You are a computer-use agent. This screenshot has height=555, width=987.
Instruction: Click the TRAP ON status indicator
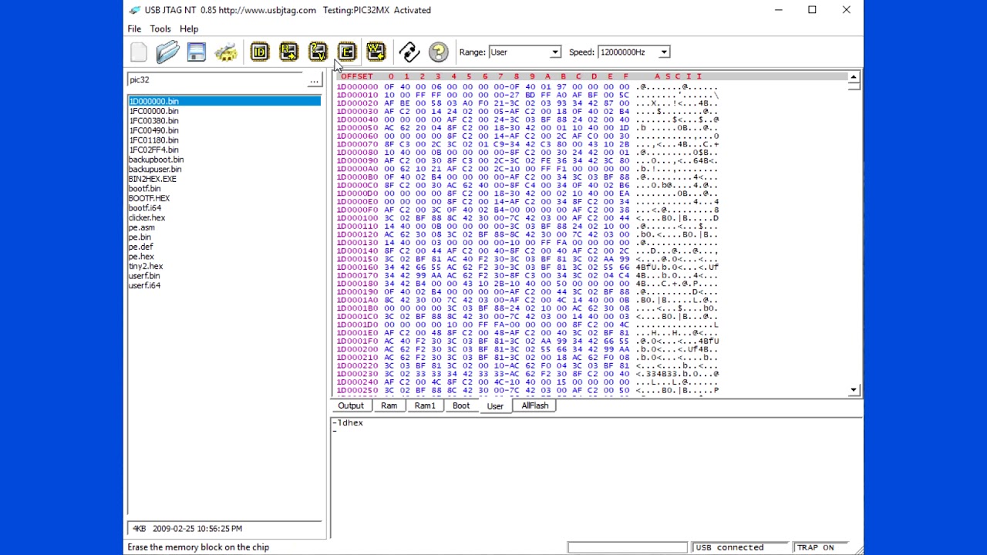tap(820, 547)
